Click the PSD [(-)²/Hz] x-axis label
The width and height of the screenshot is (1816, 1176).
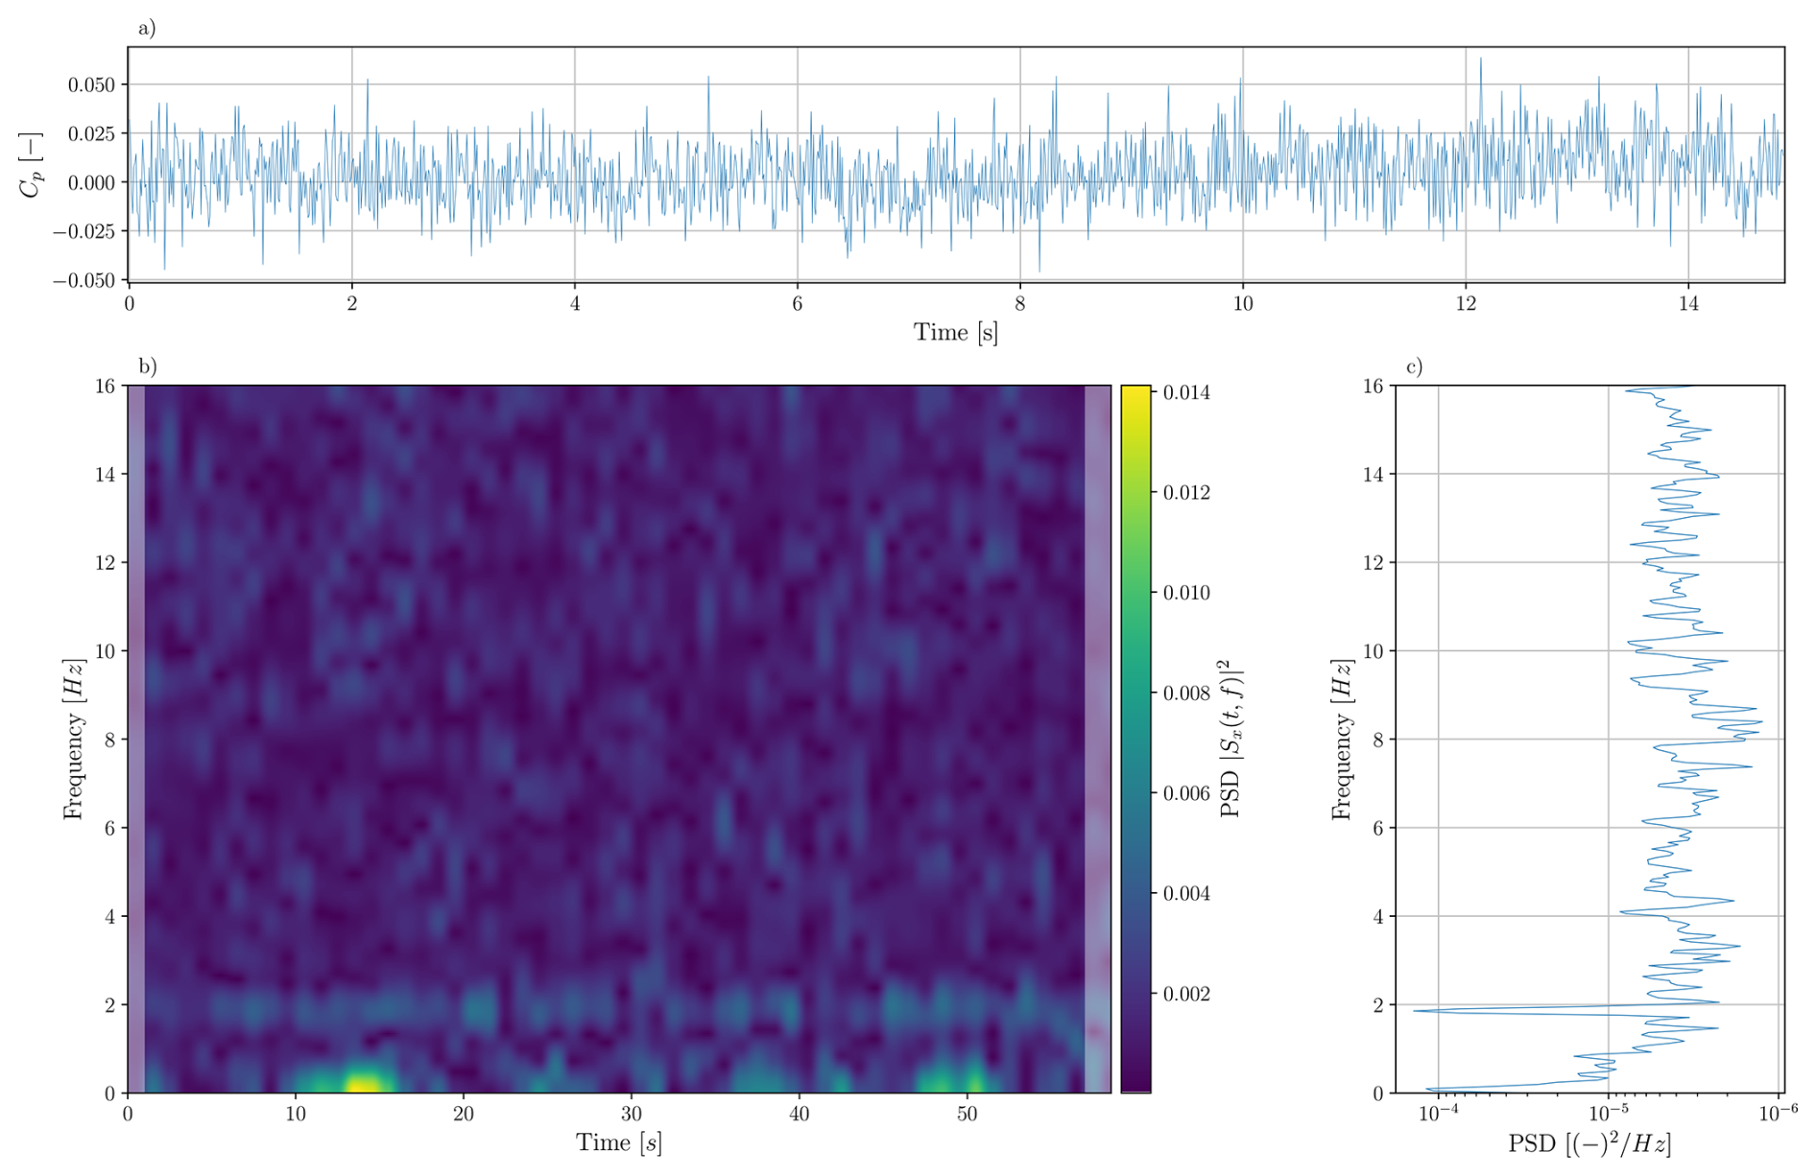point(1589,1143)
